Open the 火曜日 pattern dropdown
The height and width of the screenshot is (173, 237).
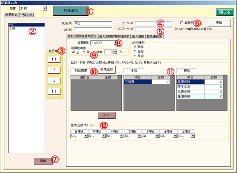(x=115, y=136)
